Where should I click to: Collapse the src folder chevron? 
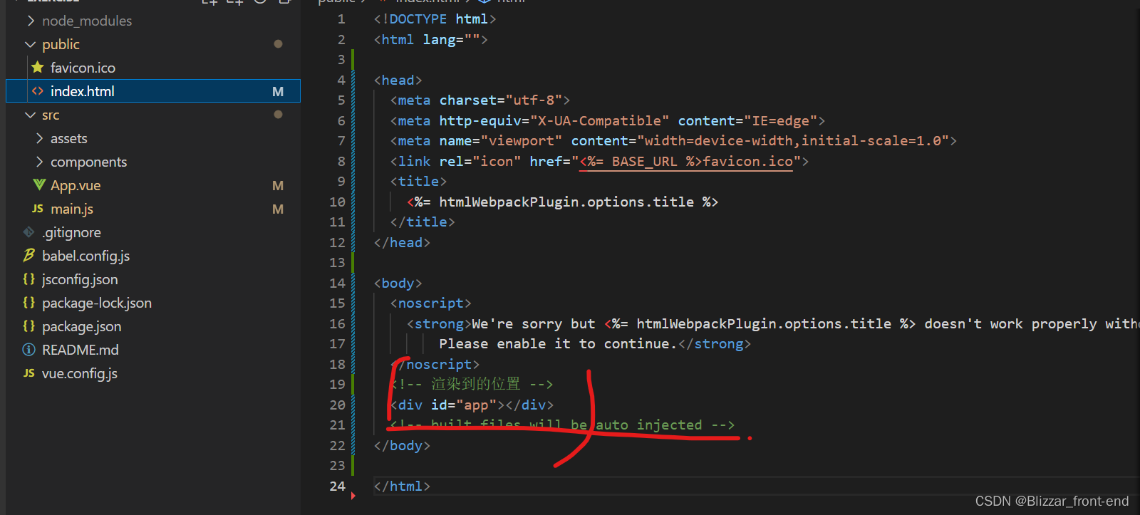31,115
